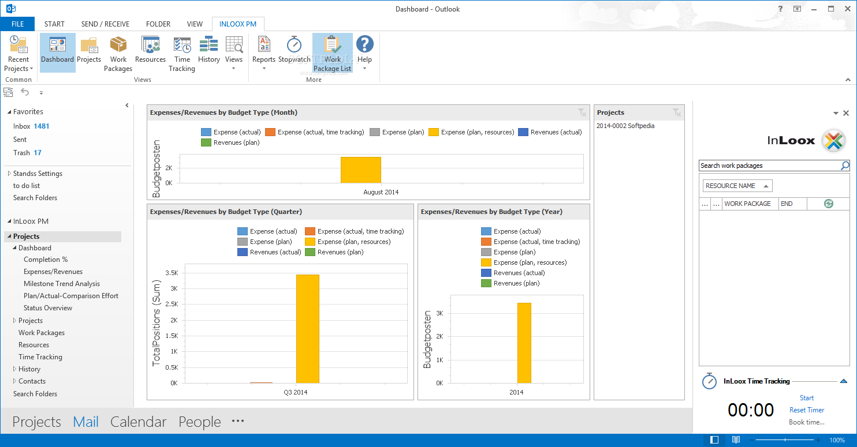Expand the History tree node

[x=14, y=369]
